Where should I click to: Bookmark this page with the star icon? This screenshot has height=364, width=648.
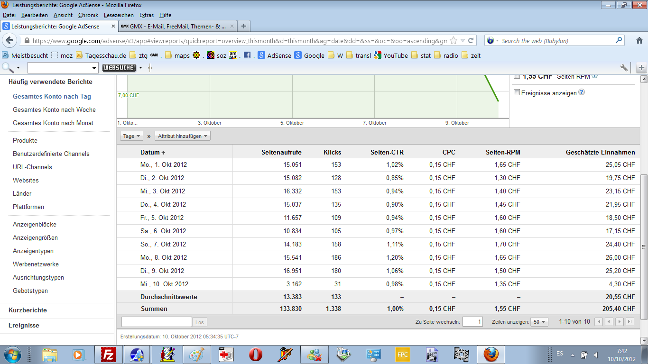tap(454, 41)
